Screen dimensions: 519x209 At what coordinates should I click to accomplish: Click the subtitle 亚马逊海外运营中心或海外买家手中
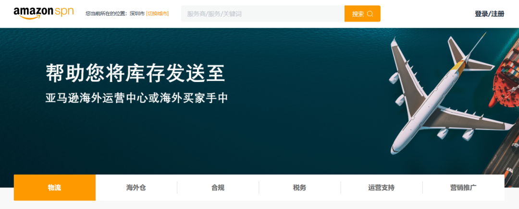coord(136,98)
